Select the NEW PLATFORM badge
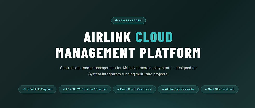The width and height of the screenshot is (255, 108). point(129,20)
